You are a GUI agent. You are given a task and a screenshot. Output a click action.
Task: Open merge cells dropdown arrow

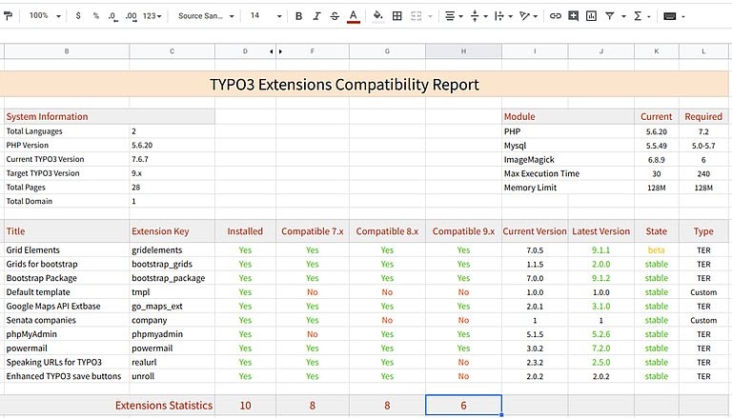430,16
